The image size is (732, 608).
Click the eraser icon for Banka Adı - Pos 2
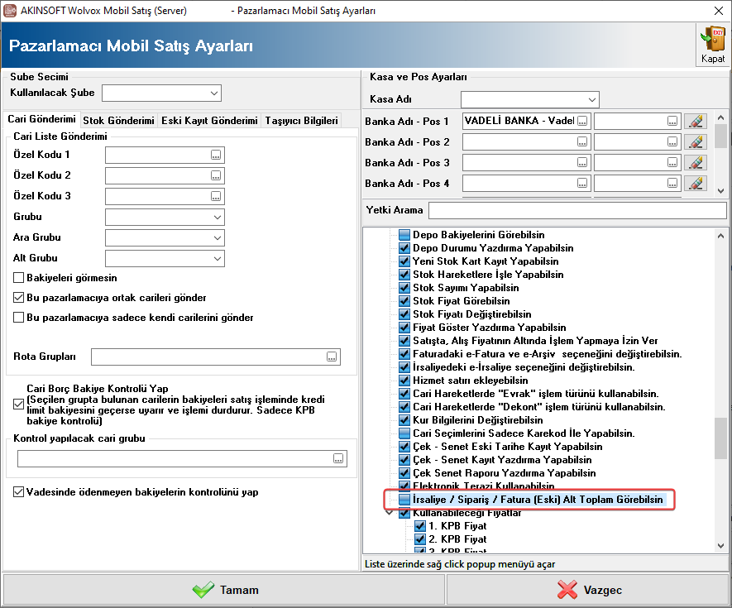pos(695,141)
